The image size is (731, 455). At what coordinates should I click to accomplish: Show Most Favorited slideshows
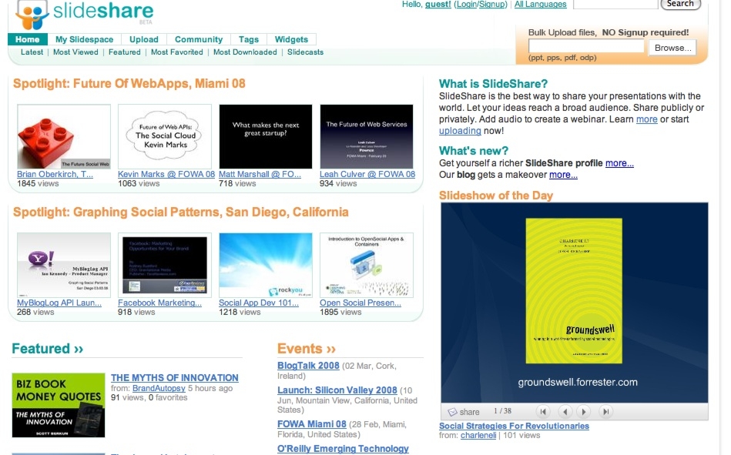tap(176, 52)
